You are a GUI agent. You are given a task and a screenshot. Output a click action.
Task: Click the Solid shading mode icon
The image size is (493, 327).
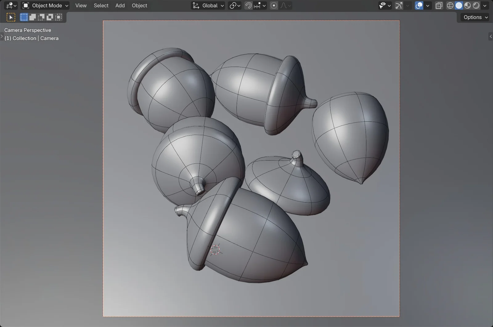[x=459, y=5]
